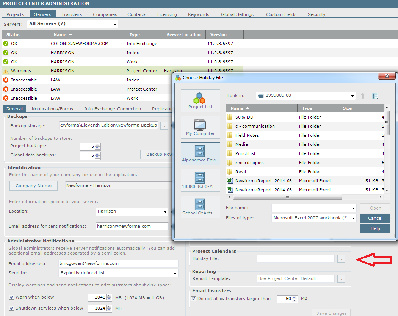The width and height of the screenshot is (398, 316).
Task: Toggle Shutdown services when below checkbox
Action: (x=11, y=308)
